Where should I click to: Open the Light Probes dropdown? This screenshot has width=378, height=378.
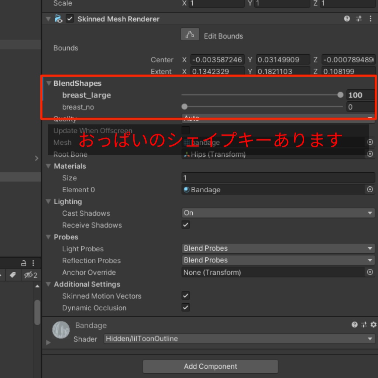coord(278,248)
